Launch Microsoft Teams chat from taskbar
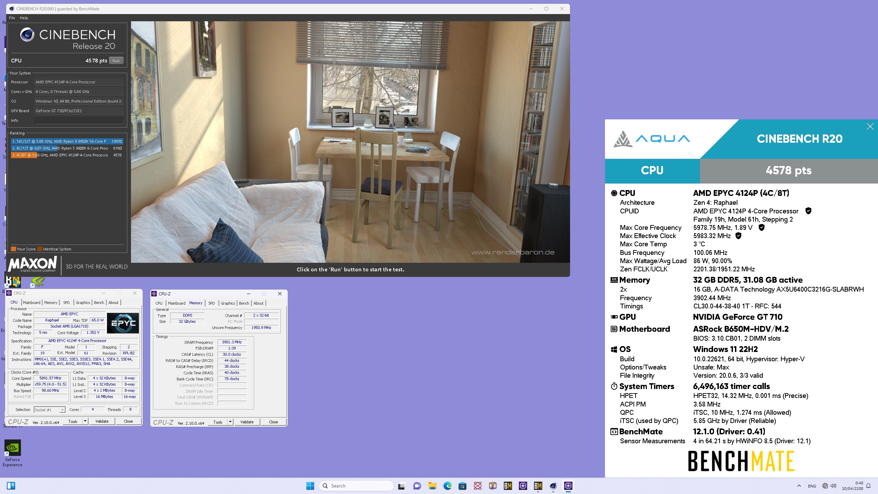 coord(417,486)
